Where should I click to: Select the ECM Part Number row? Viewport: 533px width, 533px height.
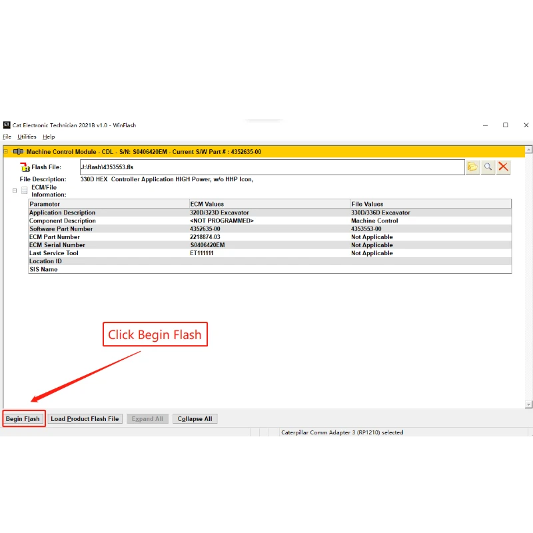click(270, 237)
